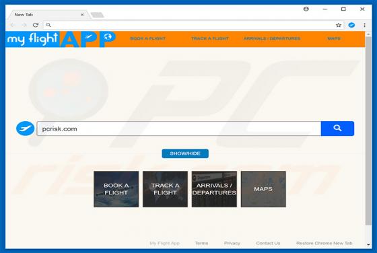Click the scrollbar down arrow
The width and height of the screenshot is (377, 253).
368,245
